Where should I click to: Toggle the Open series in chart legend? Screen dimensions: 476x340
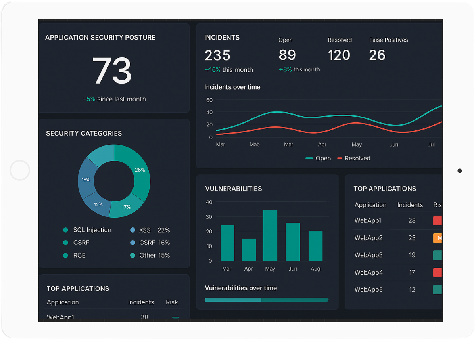click(318, 158)
